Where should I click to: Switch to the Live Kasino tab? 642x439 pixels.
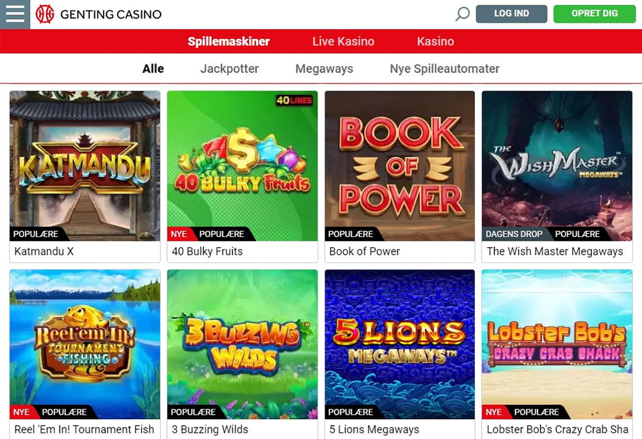(343, 41)
